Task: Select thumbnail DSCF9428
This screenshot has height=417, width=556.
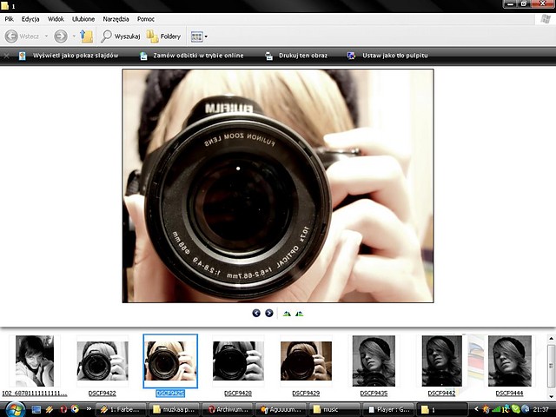Action: click(238, 361)
